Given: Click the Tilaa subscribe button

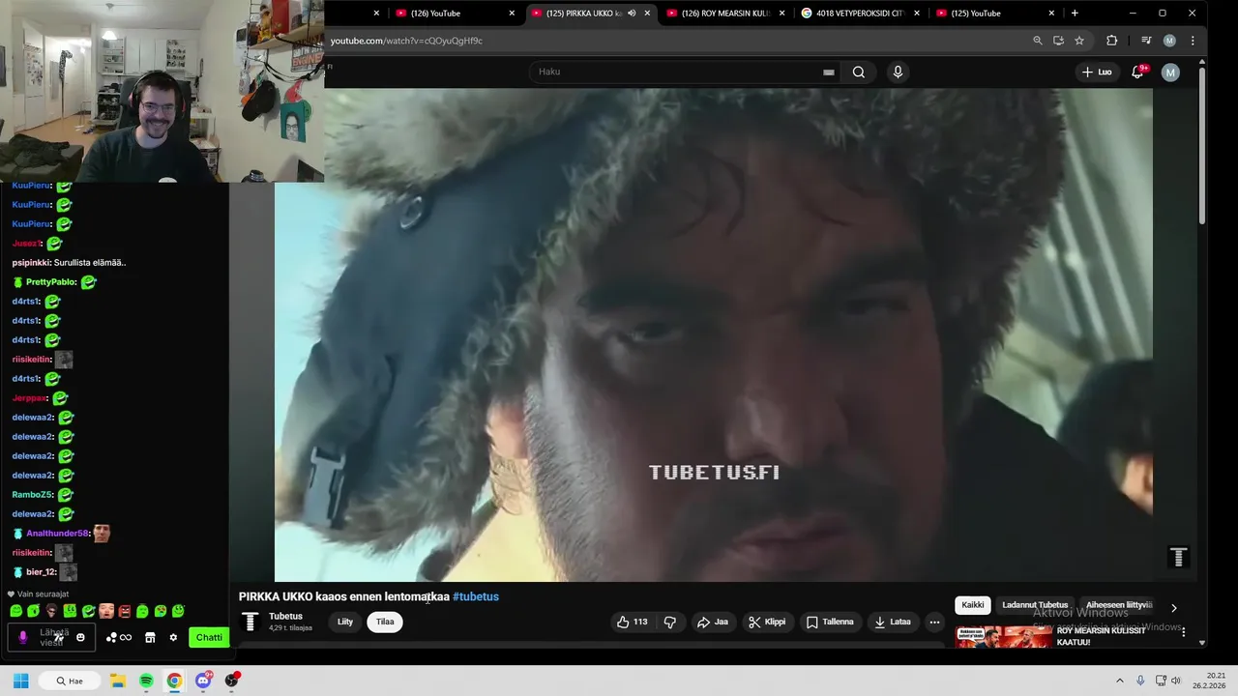Looking at the screenshot, I should [385, 622].
